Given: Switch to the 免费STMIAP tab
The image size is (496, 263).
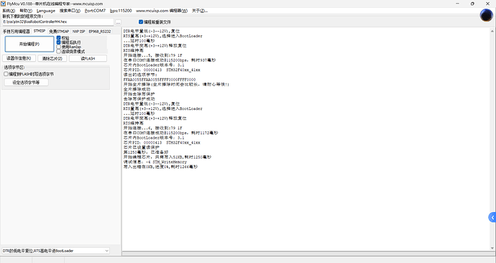Looking at the screenshot, I should [59, 32].
